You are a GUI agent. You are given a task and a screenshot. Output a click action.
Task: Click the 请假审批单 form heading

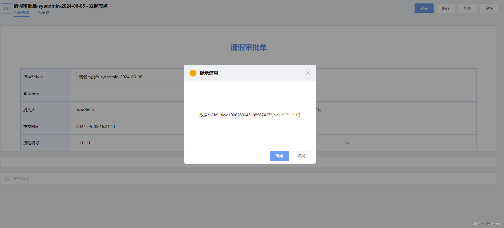tap(249, 47)
